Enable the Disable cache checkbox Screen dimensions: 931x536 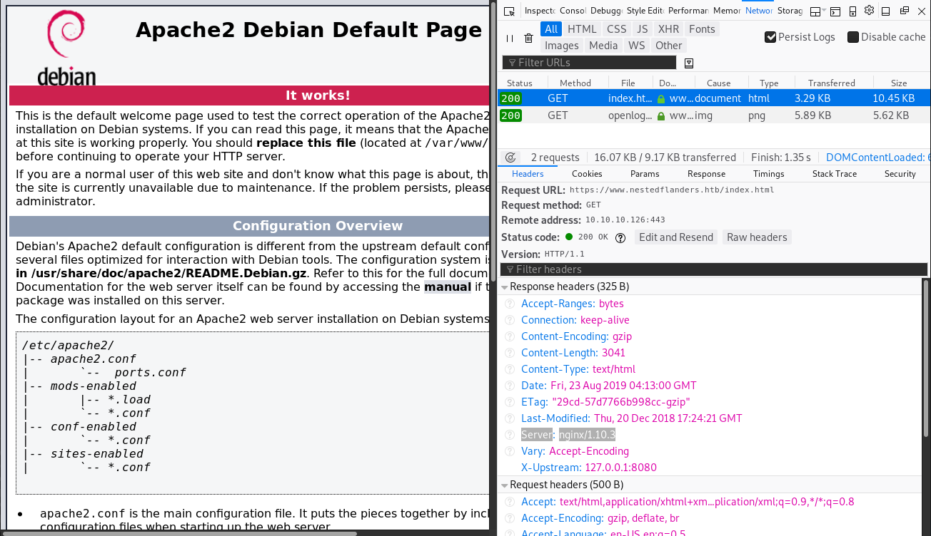(853, 37)
